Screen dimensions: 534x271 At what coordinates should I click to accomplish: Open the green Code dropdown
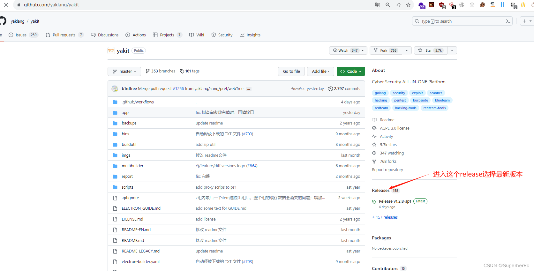[351, 71]
